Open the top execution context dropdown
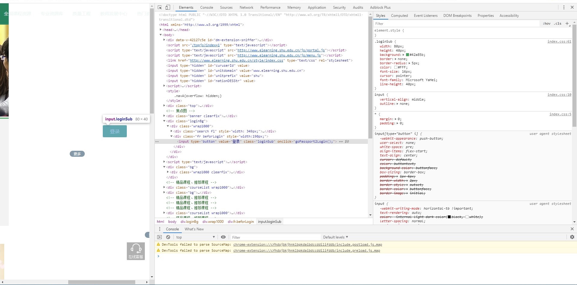 pyautogui.click(x=195, y=237)
